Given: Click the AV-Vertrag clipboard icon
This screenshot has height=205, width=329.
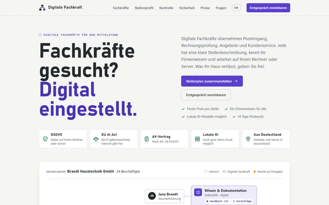Looking at the screenshot, I should coord(147,139).
